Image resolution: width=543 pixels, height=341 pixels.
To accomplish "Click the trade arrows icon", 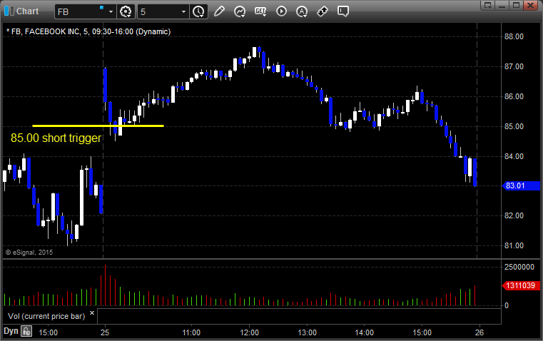I will pyautogui.click(x=323, y=11).
